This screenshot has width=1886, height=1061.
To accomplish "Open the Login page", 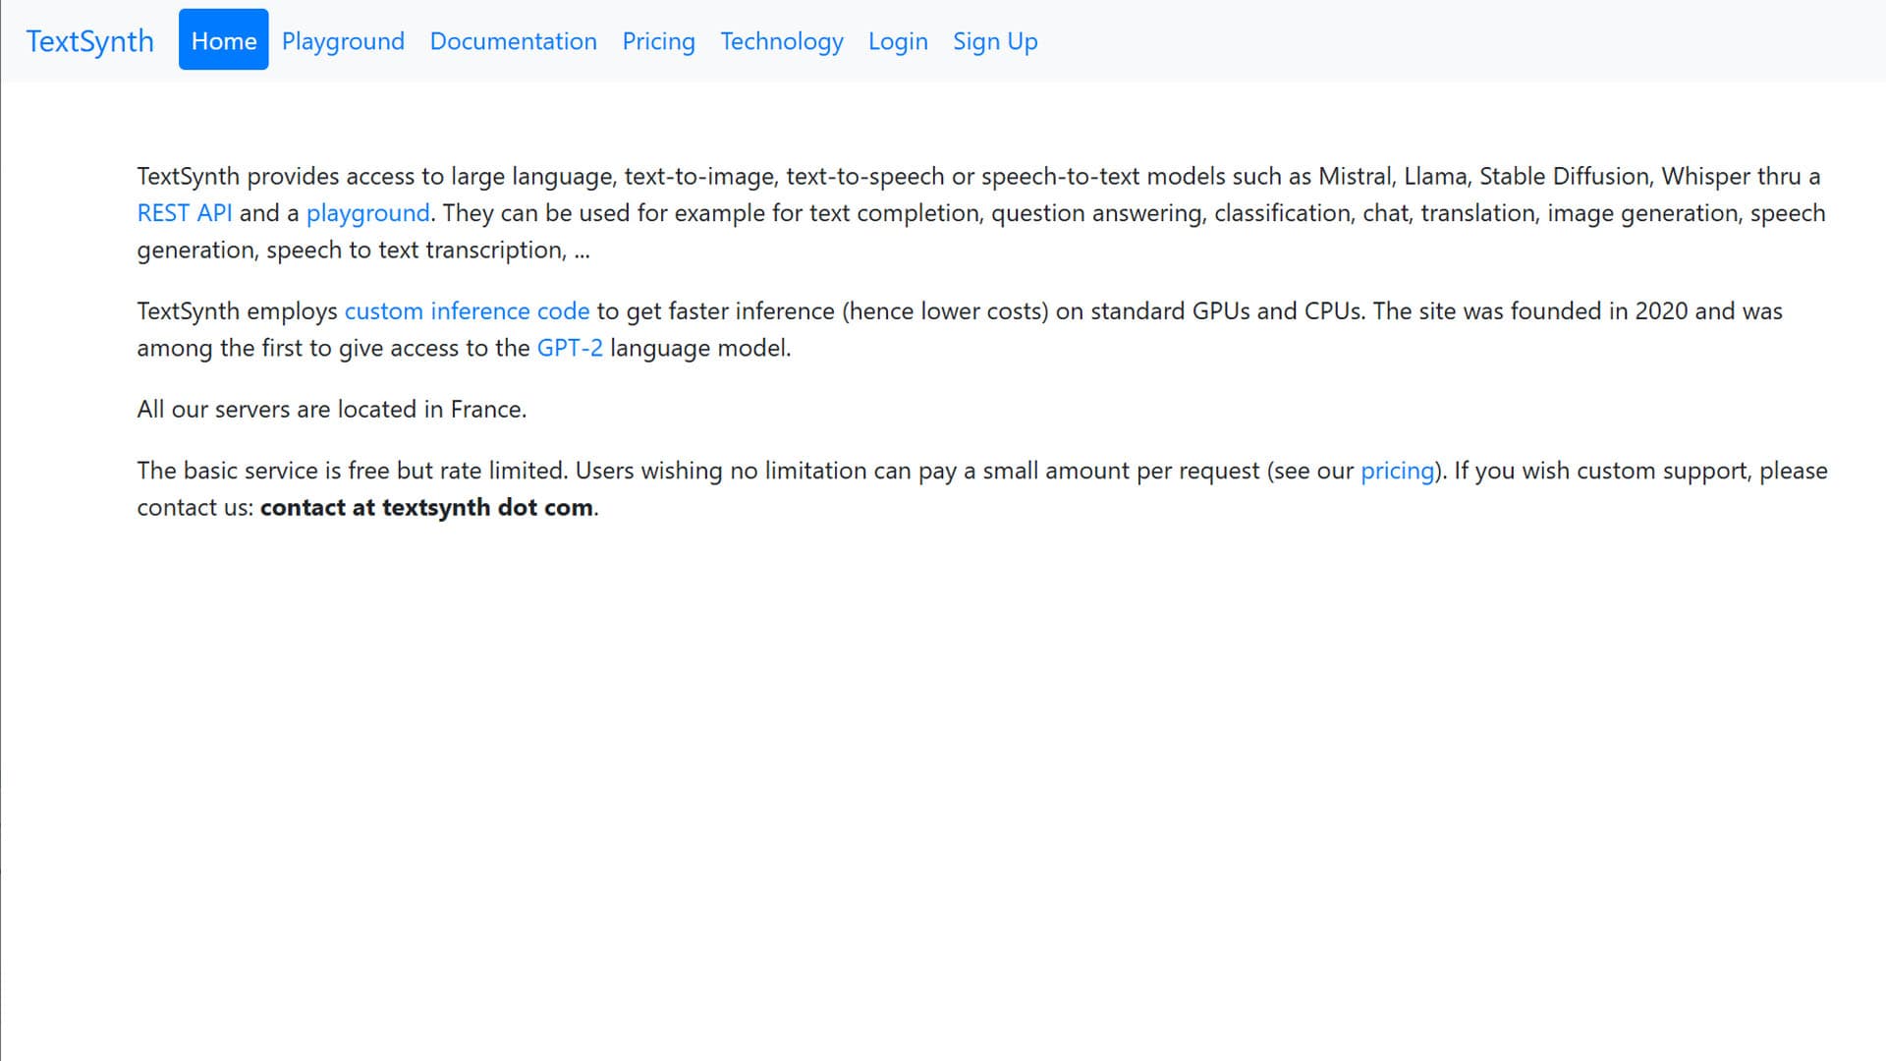I will coord(898,41).
